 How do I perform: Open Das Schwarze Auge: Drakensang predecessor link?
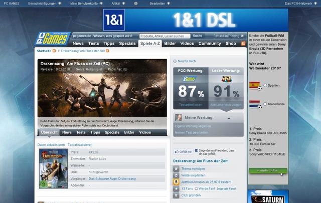click(x=112, y=178)
